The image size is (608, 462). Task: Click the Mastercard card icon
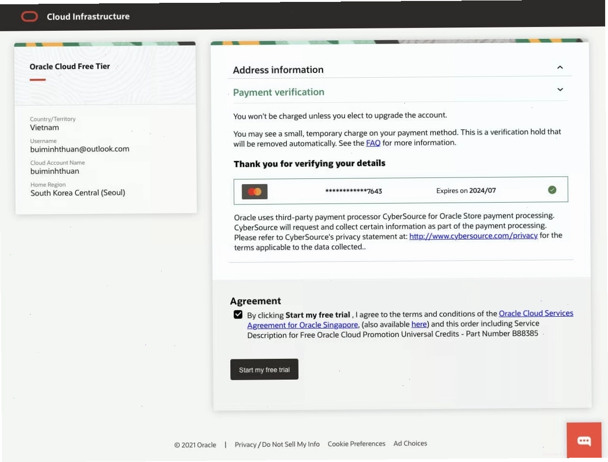(x=254, y=192)
